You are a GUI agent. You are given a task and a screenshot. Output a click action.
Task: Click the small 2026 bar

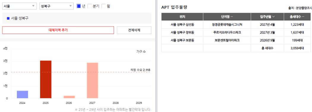tap(69, 97)
